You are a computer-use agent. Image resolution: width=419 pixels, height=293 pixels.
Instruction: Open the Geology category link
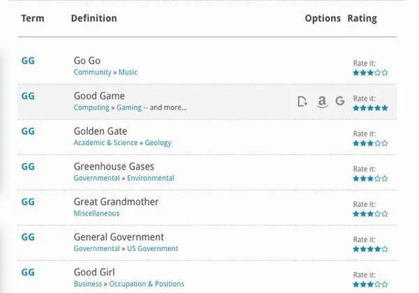coord(158,143)
